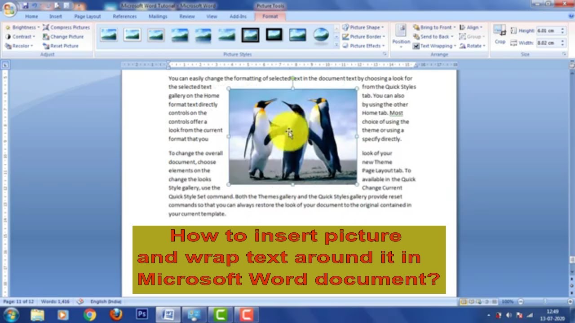Click the Format tab under Picture Tools
This screenshot has width=575, height=323.
[270, 17]
